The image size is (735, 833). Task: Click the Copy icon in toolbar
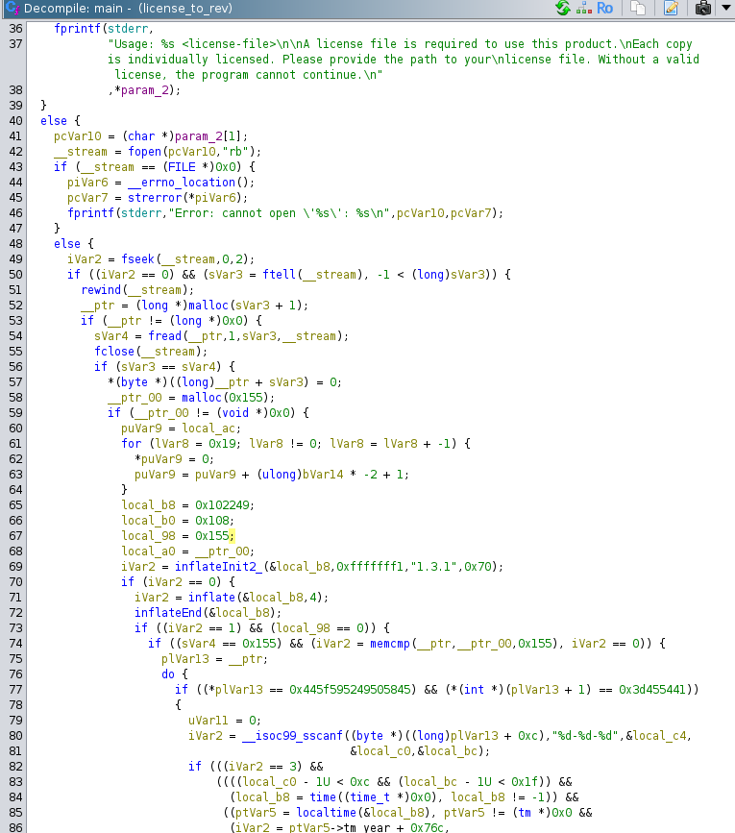637,9
